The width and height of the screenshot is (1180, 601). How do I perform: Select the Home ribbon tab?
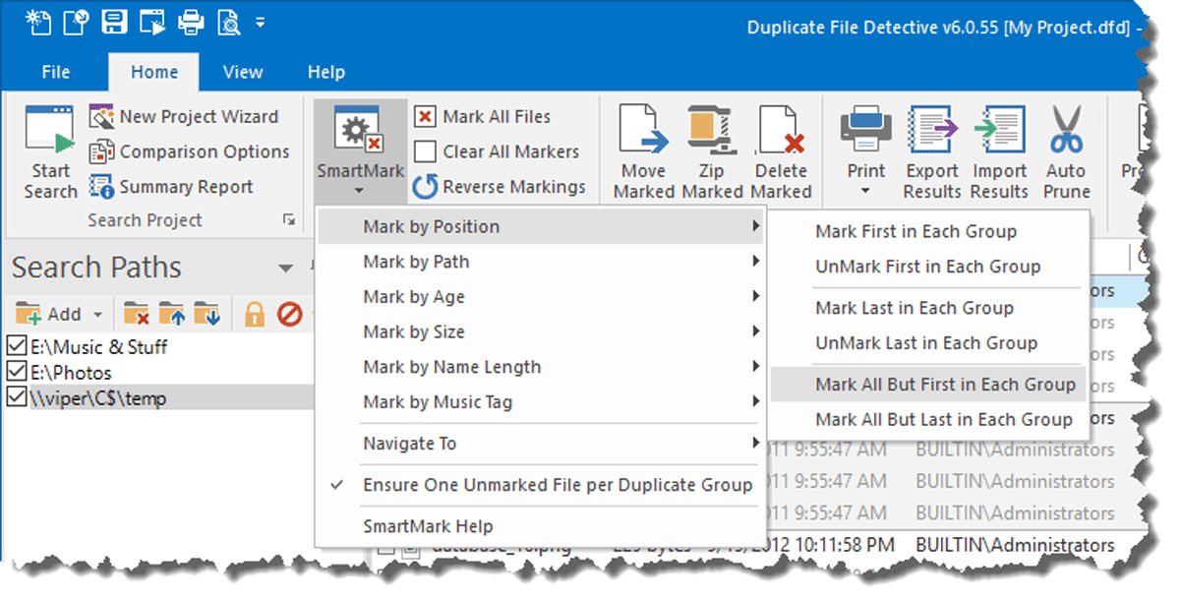click(154, 72)
